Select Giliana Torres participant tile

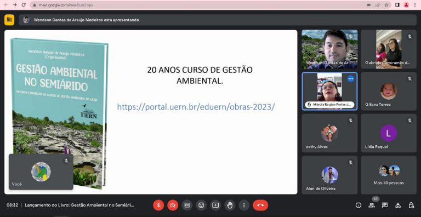pos(389,92)
